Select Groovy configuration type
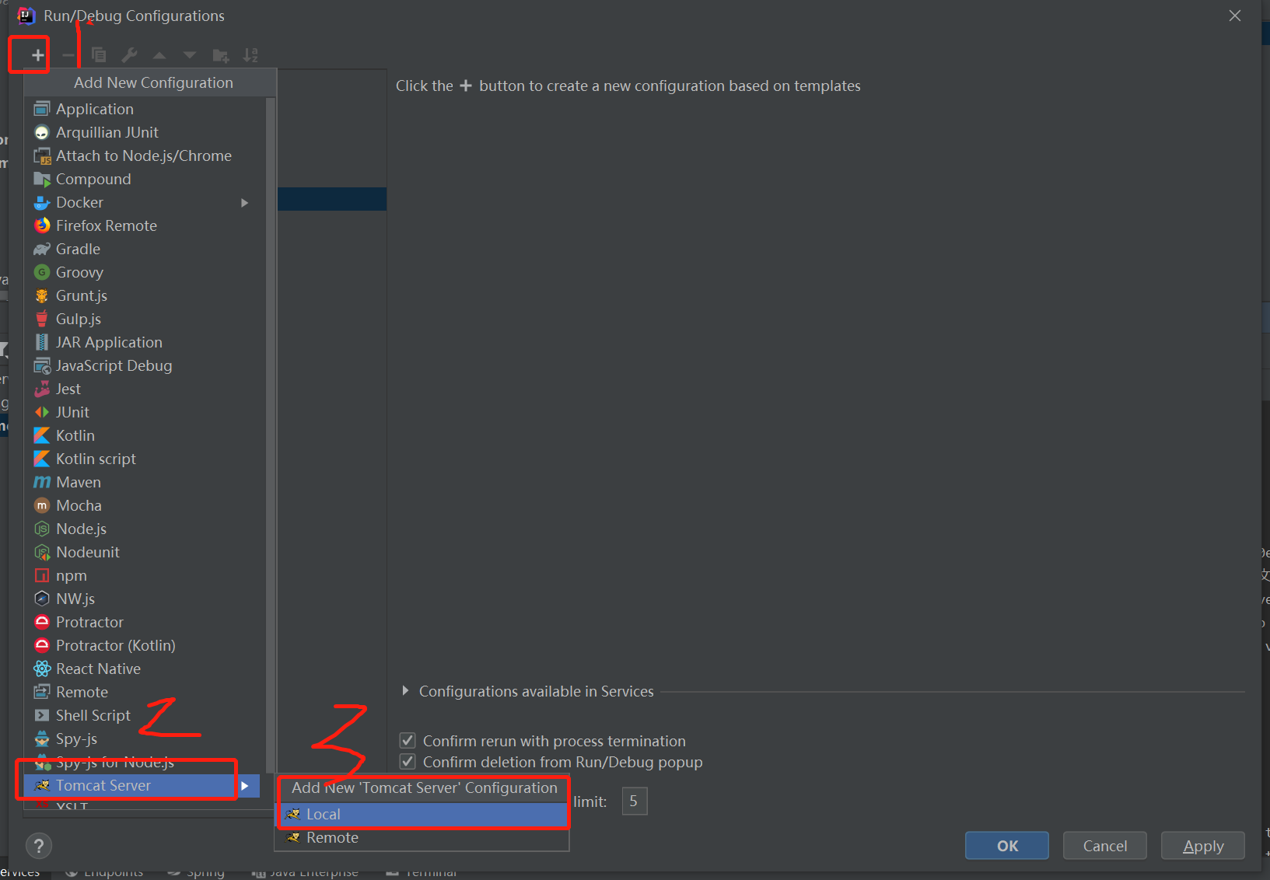Screen dimensions: 1270x880 click(145, 272)
